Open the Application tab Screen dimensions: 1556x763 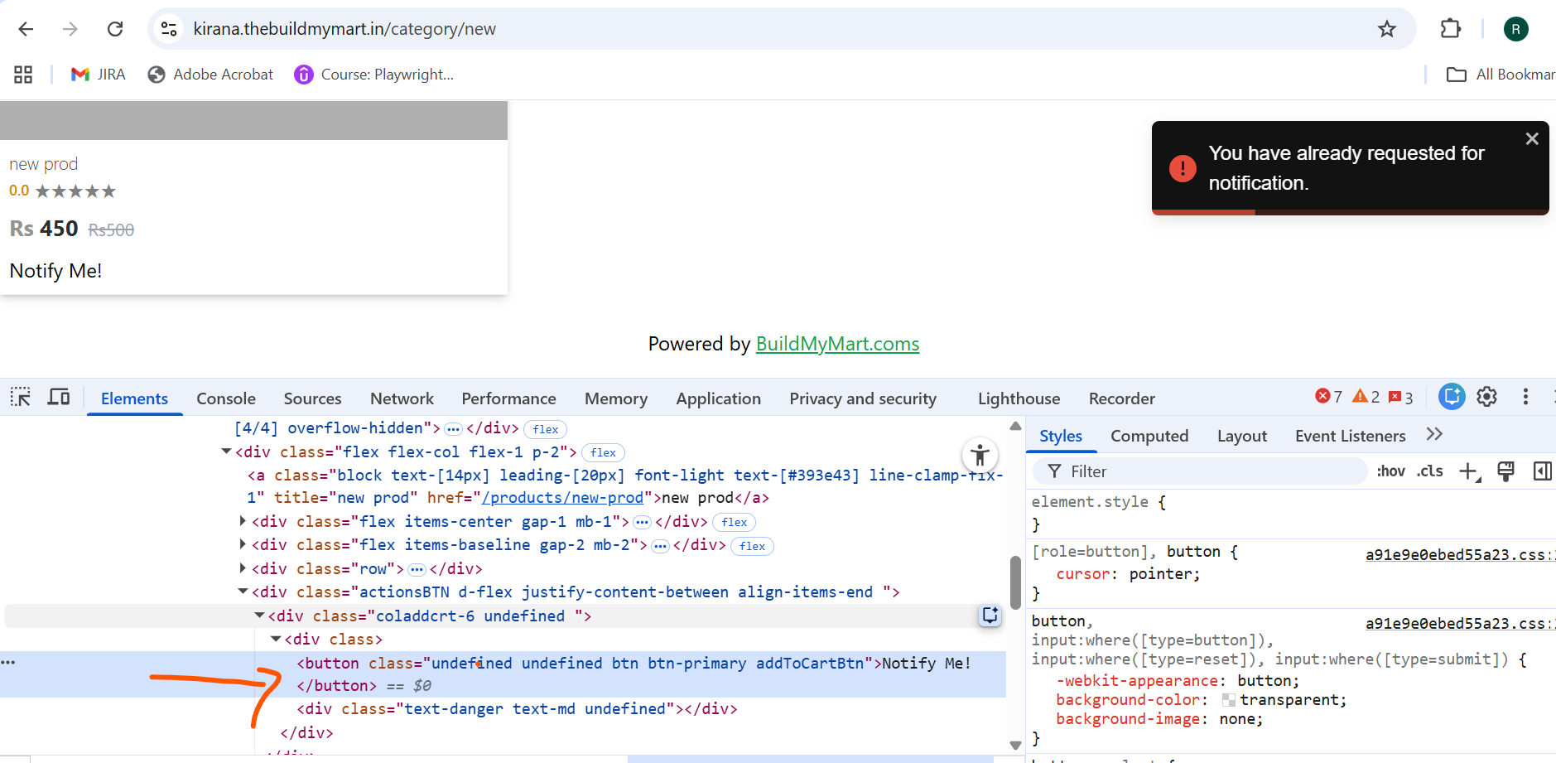(718, 398)
